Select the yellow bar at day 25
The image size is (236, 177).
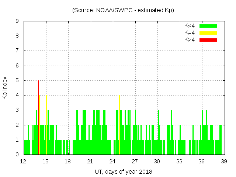[x=120, y=125]
